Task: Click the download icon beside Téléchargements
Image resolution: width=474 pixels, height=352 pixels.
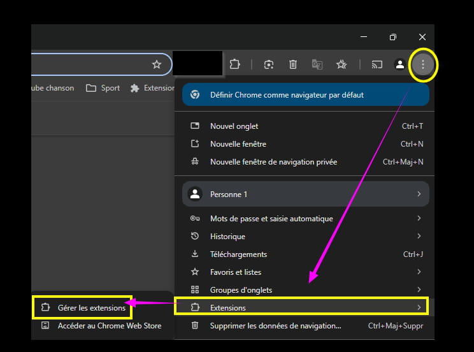Action: (195, 254)
